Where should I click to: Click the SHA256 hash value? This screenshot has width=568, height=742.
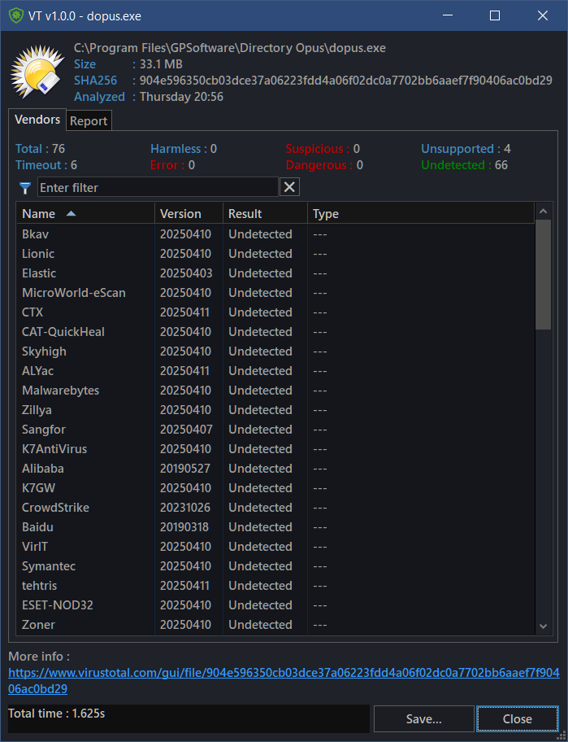click(x=346, y=81)
